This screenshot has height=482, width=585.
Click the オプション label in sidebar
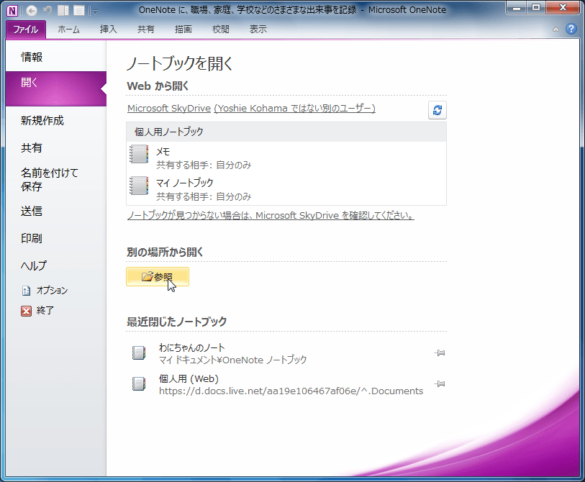53,291
